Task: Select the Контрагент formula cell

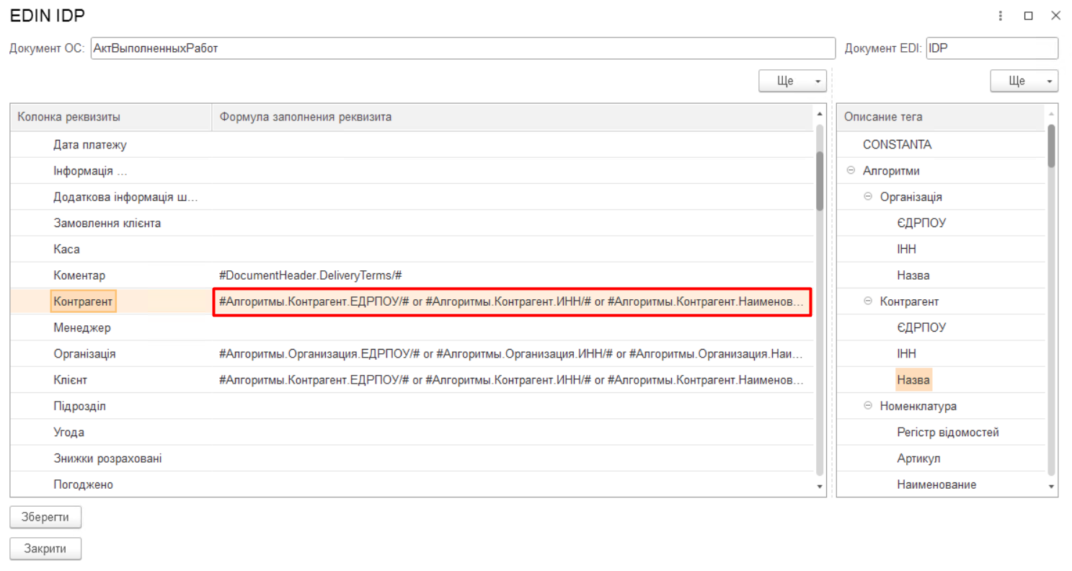Action: [x=512, y=301]
